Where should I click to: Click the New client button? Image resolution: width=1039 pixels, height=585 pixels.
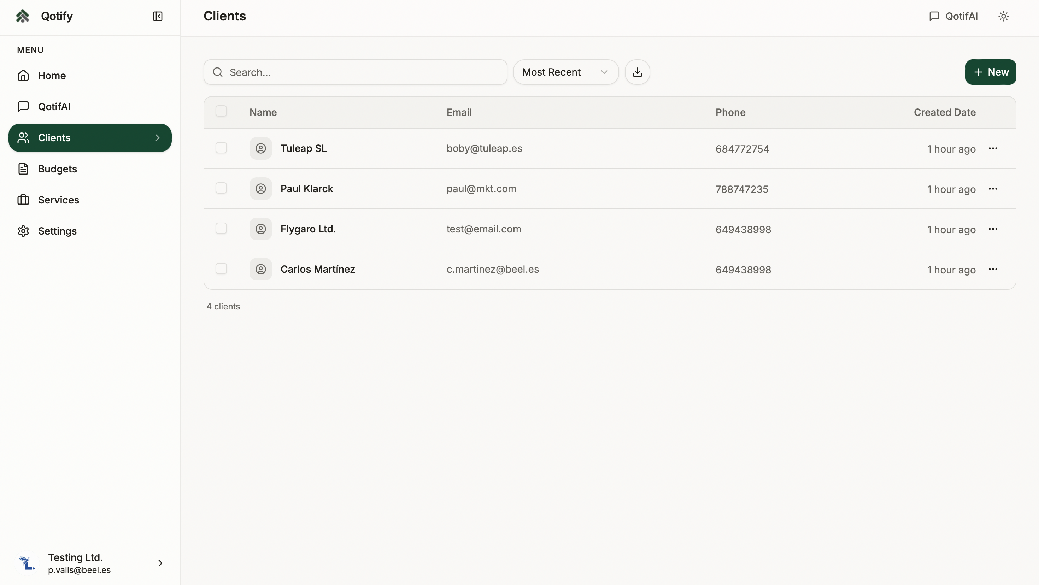click(991, 72)
